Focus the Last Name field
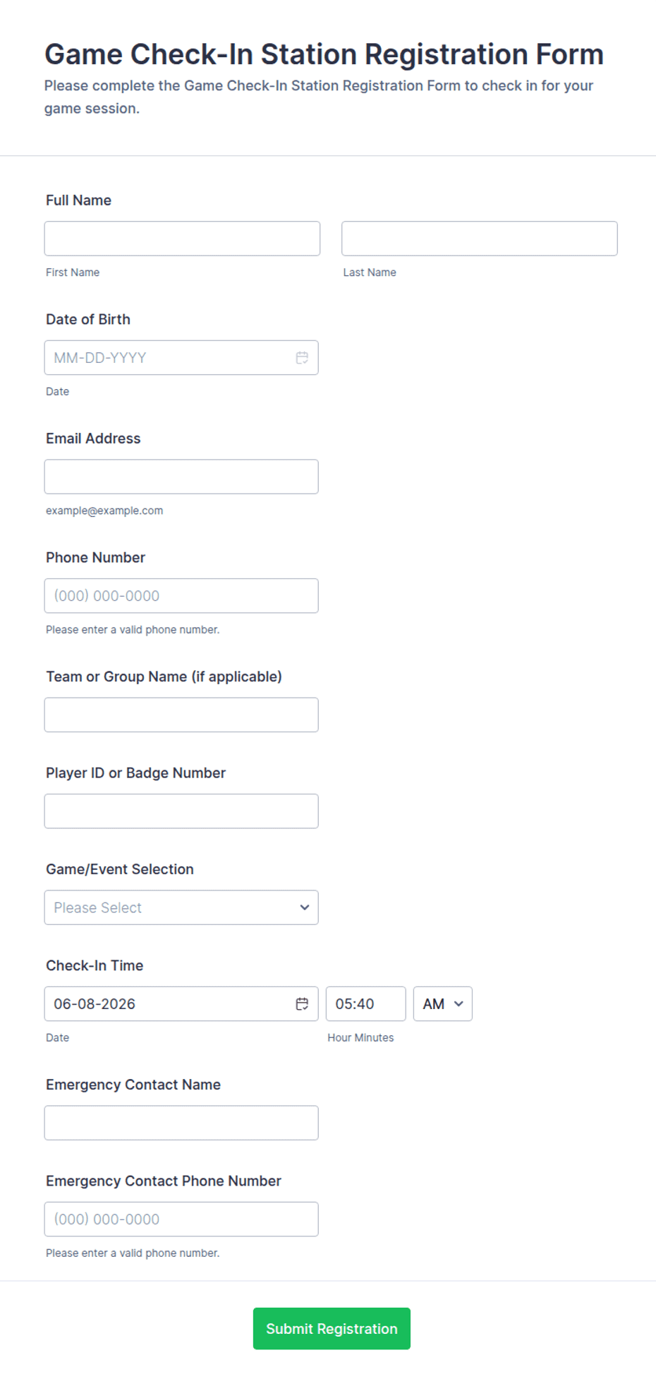 (x=480, y=239)
